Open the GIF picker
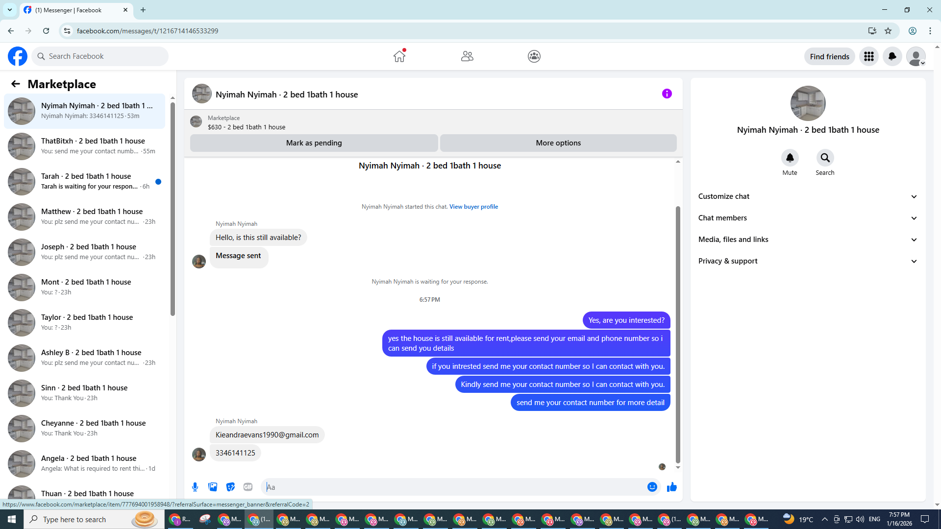 [x=248, y=487]
